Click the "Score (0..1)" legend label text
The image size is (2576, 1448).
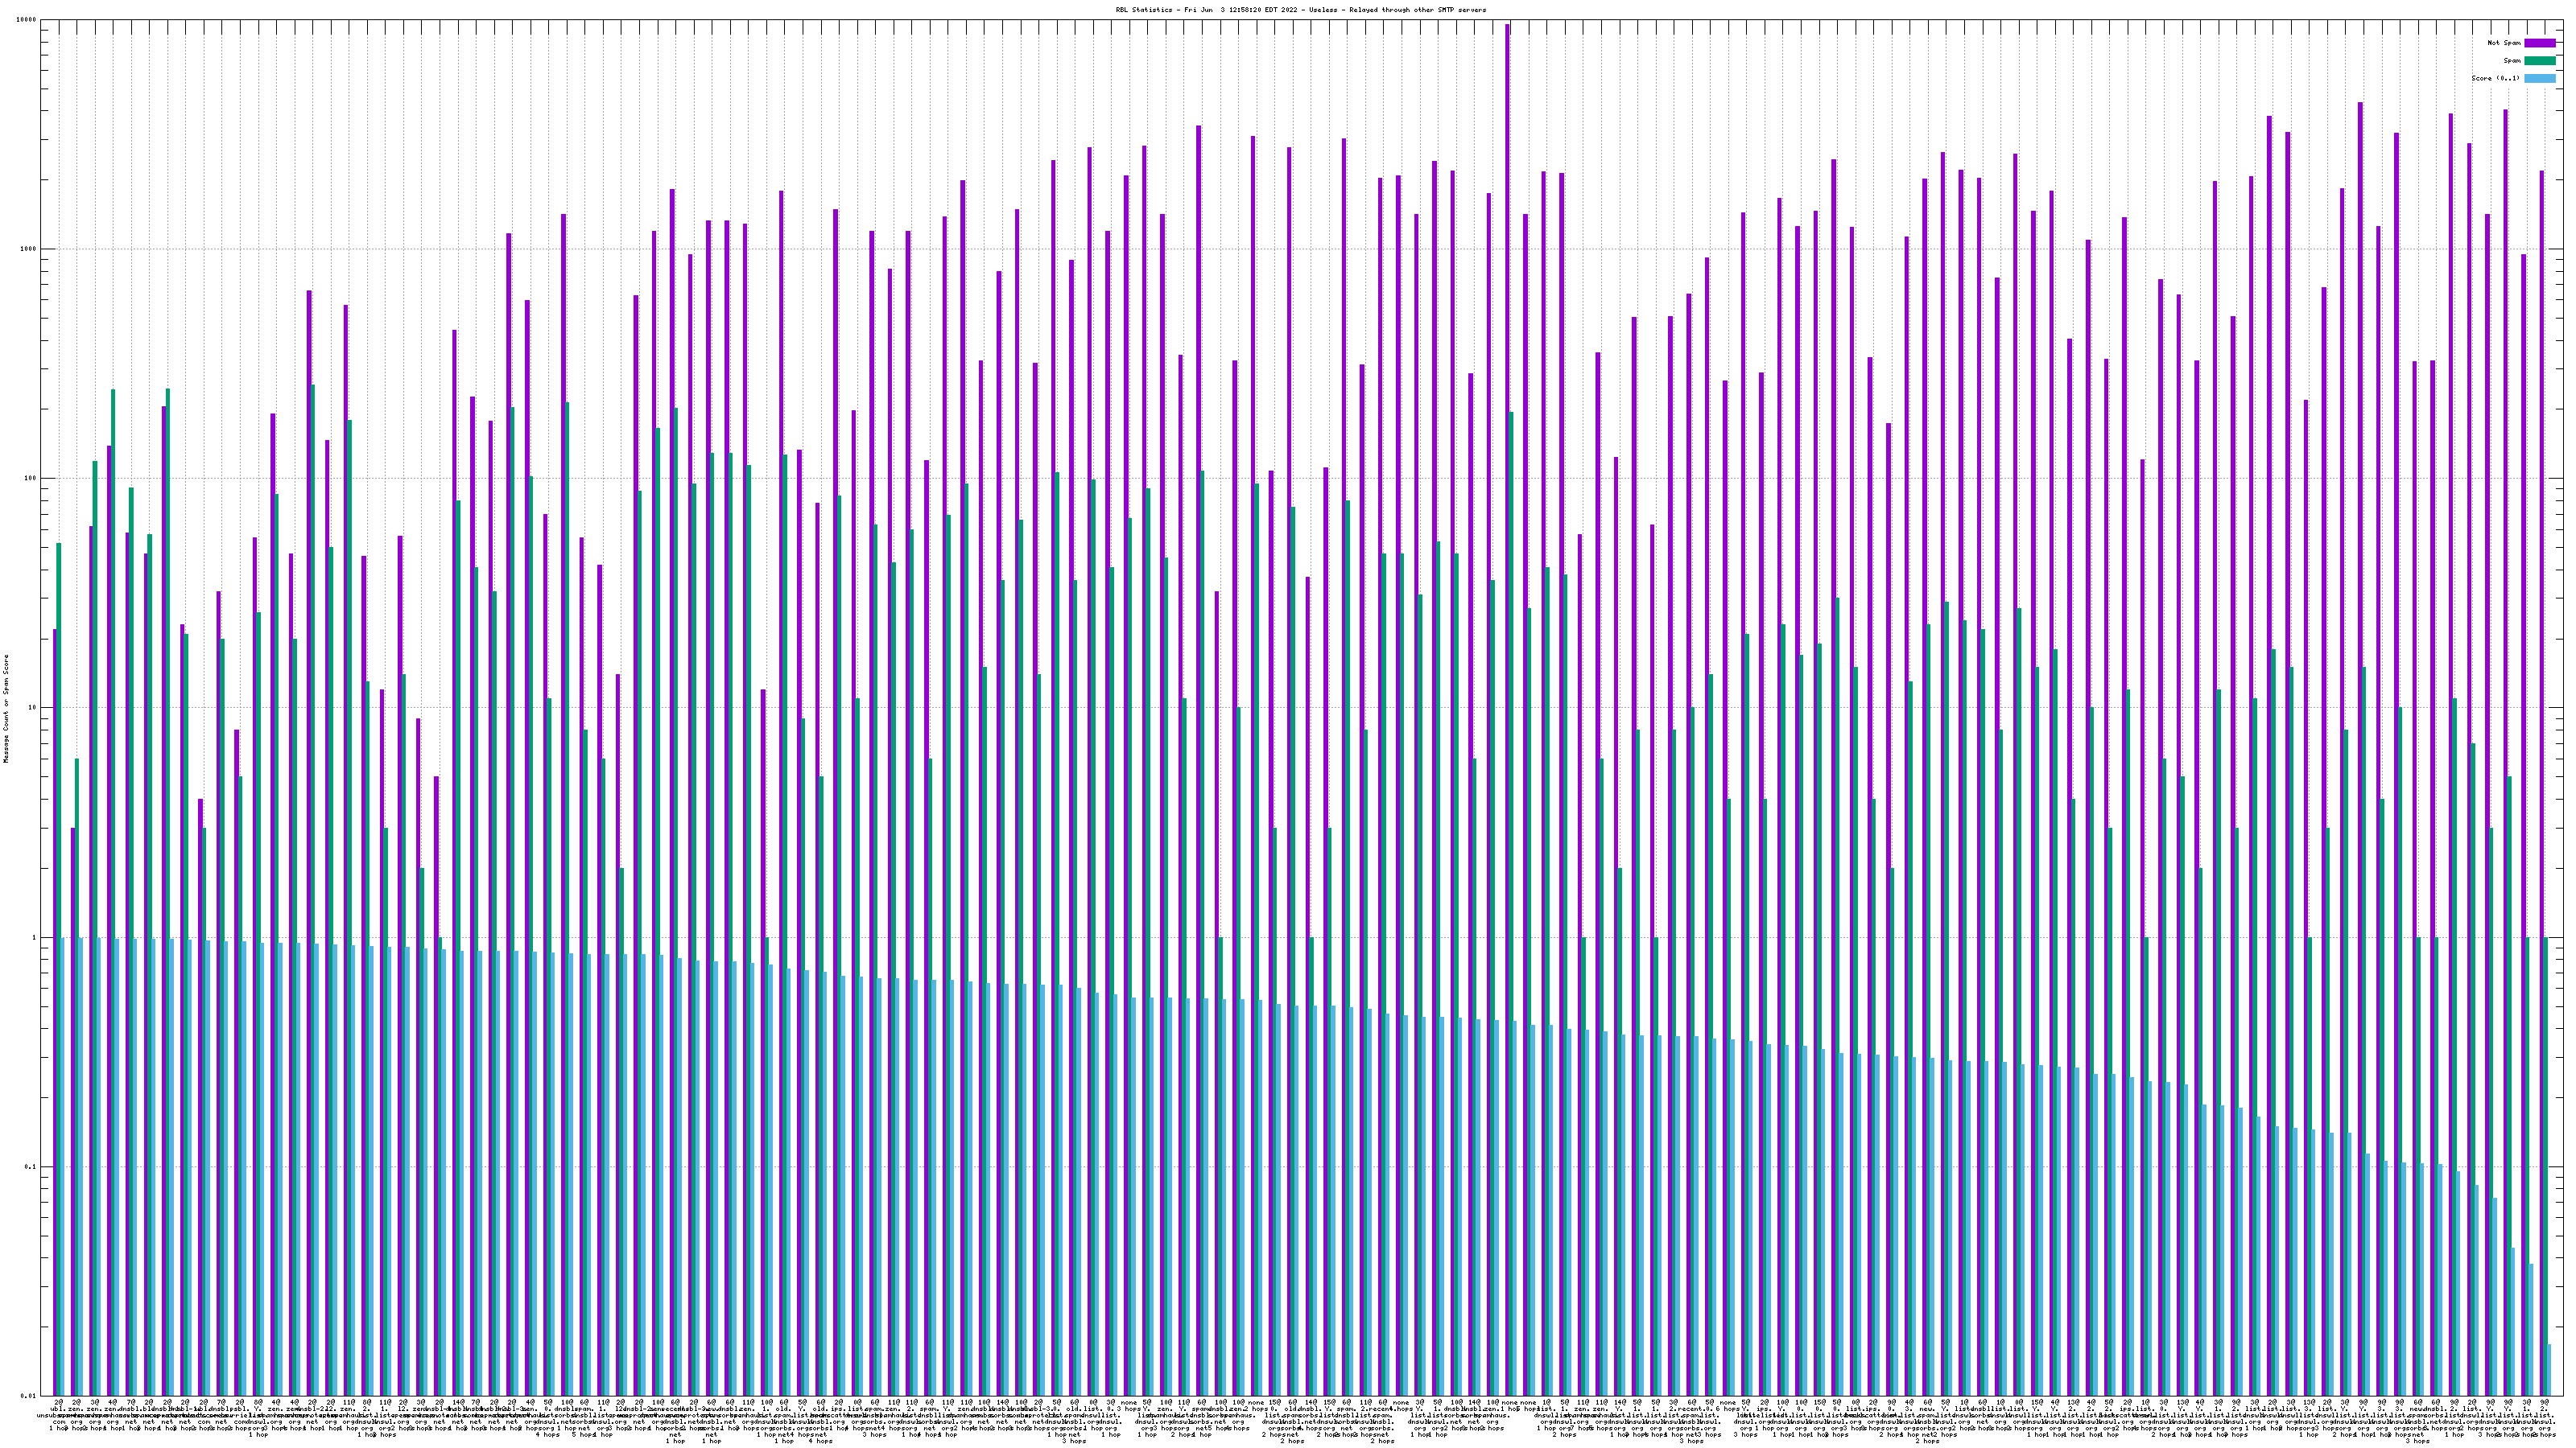tap(2495, 78)
